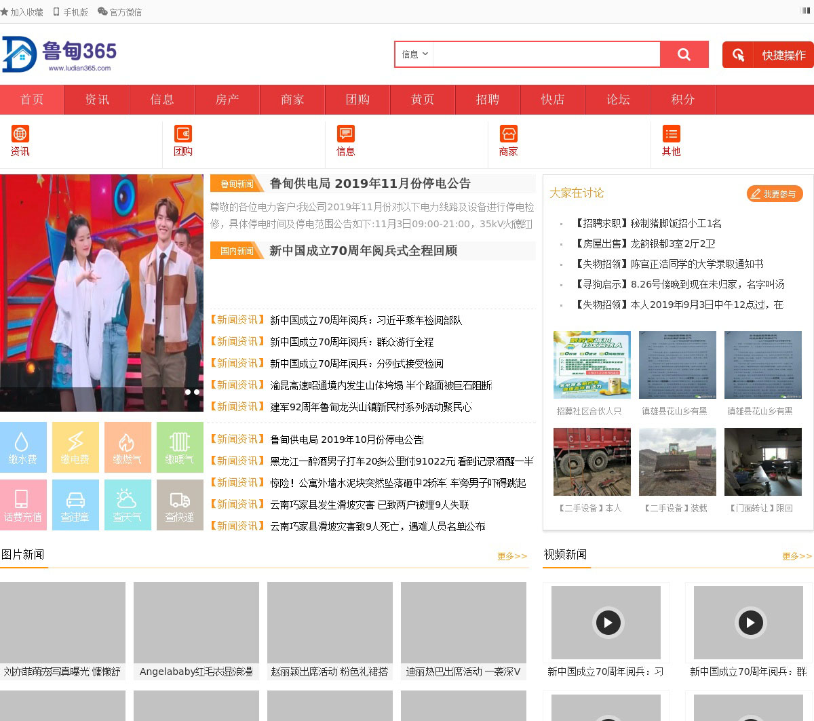Open the 快捷操作 quick actions menu
This screenshot has height=721, width=814.
[x=767, y=55]
